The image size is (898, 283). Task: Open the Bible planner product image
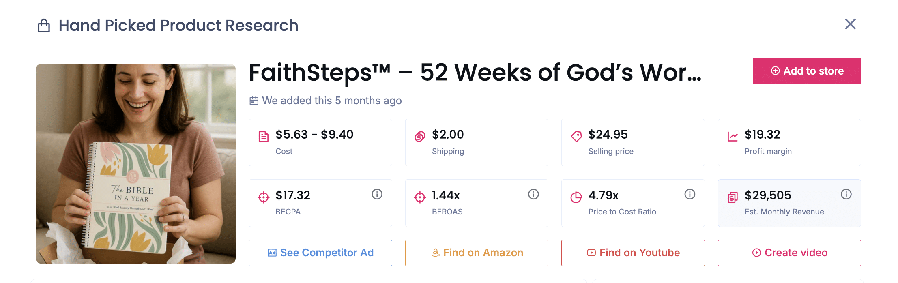click(x=135, y=164)
